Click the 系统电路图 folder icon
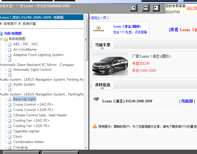The image size is (197, 154). 6,39
